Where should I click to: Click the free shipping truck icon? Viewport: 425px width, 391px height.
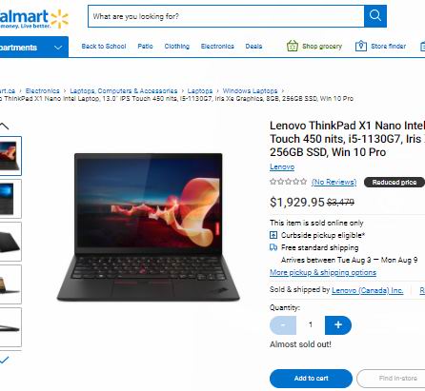click(x=273, y=247)
